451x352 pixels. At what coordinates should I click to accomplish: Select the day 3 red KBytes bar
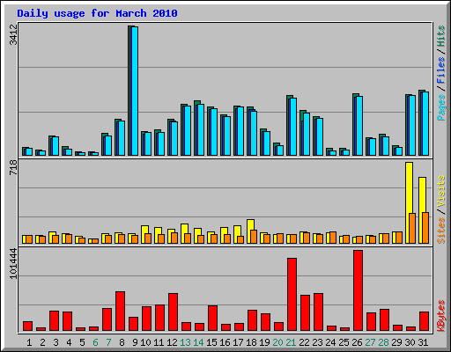tap(54, 320)
